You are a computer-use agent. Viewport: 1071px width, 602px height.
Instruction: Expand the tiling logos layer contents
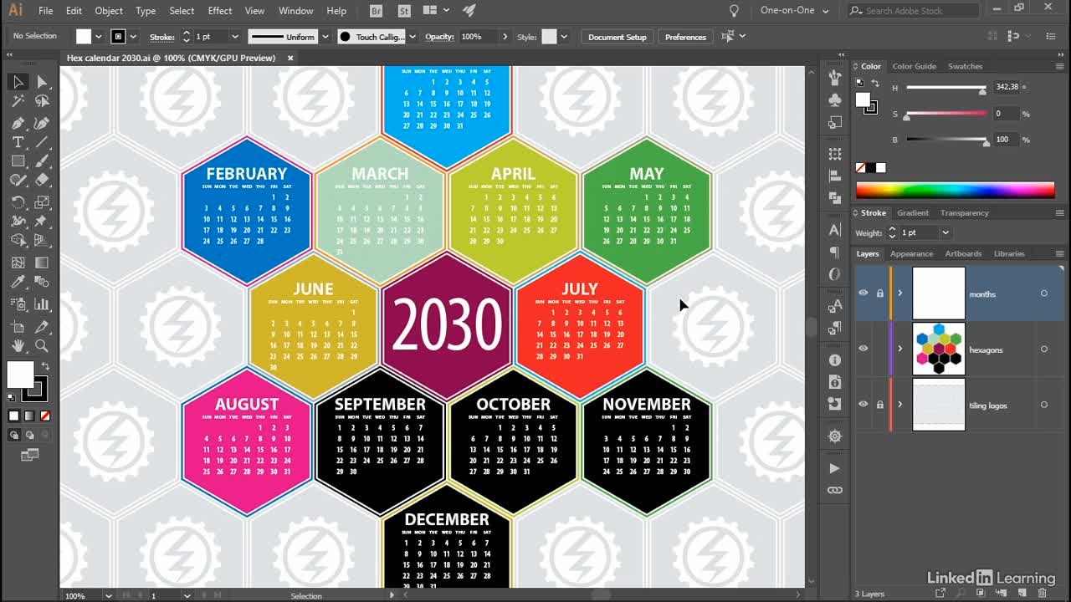tap(900, 405)
